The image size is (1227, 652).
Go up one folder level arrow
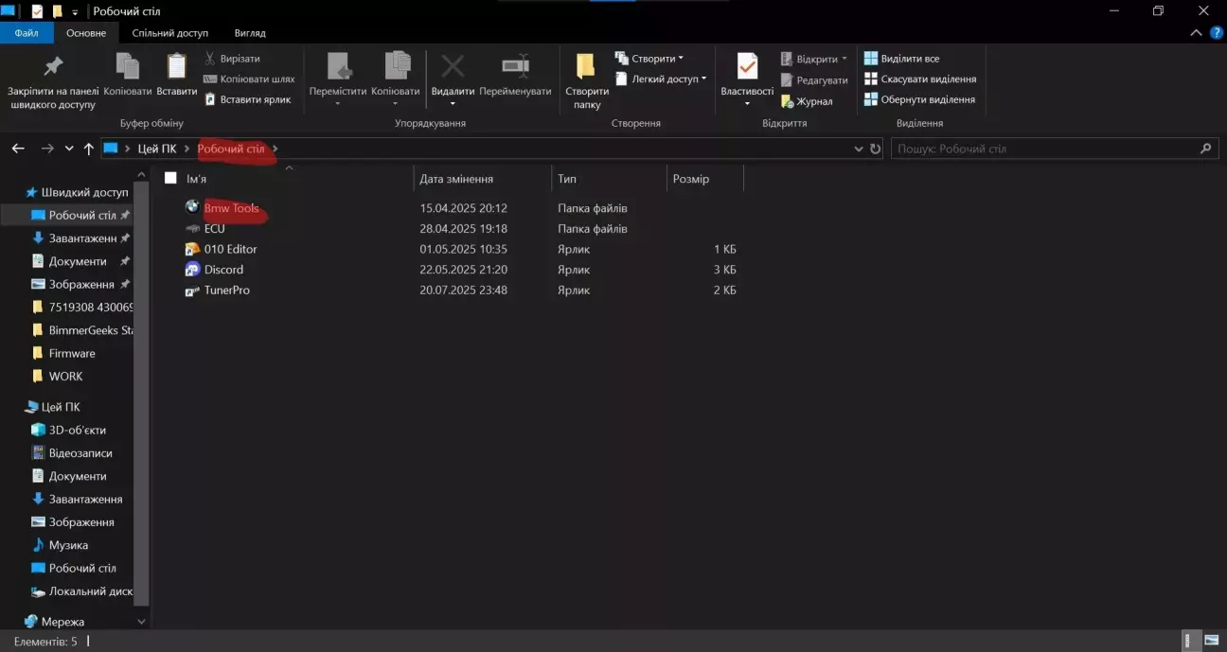(x=89, y=149)
